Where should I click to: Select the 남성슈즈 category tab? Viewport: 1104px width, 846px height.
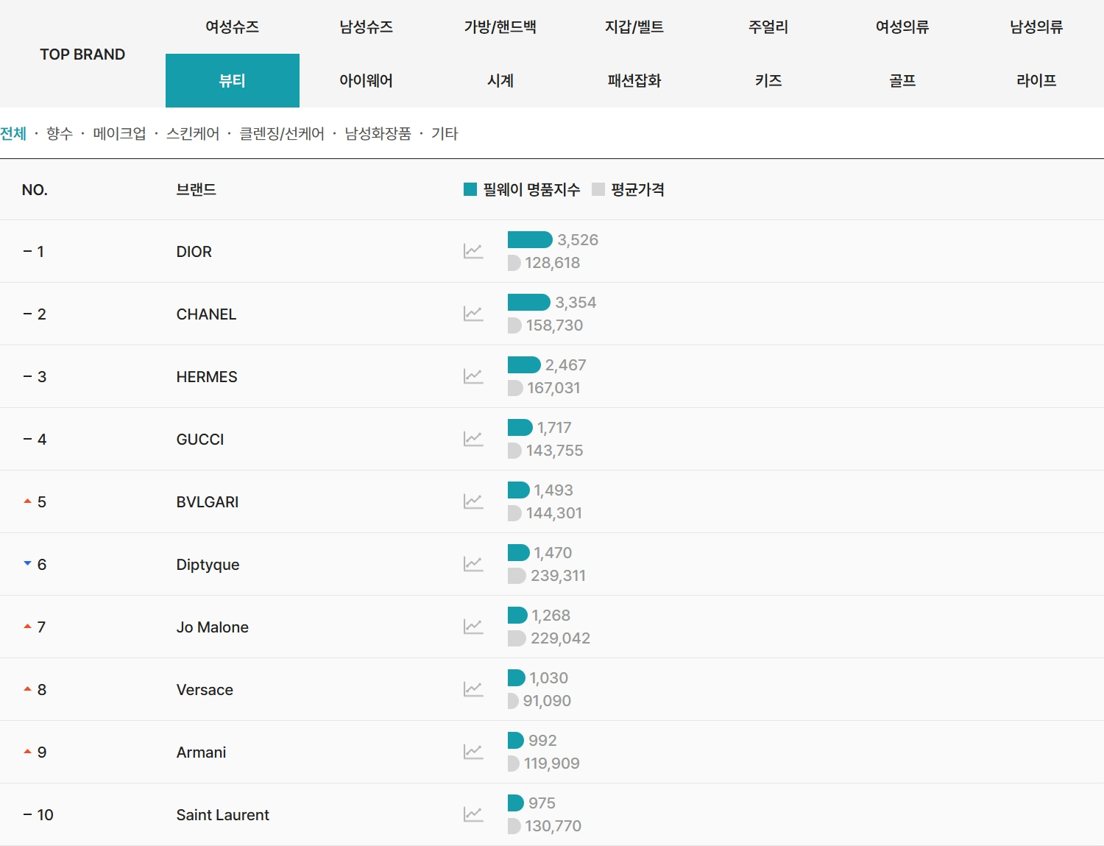pyautogui.click(x=367, y=27)
